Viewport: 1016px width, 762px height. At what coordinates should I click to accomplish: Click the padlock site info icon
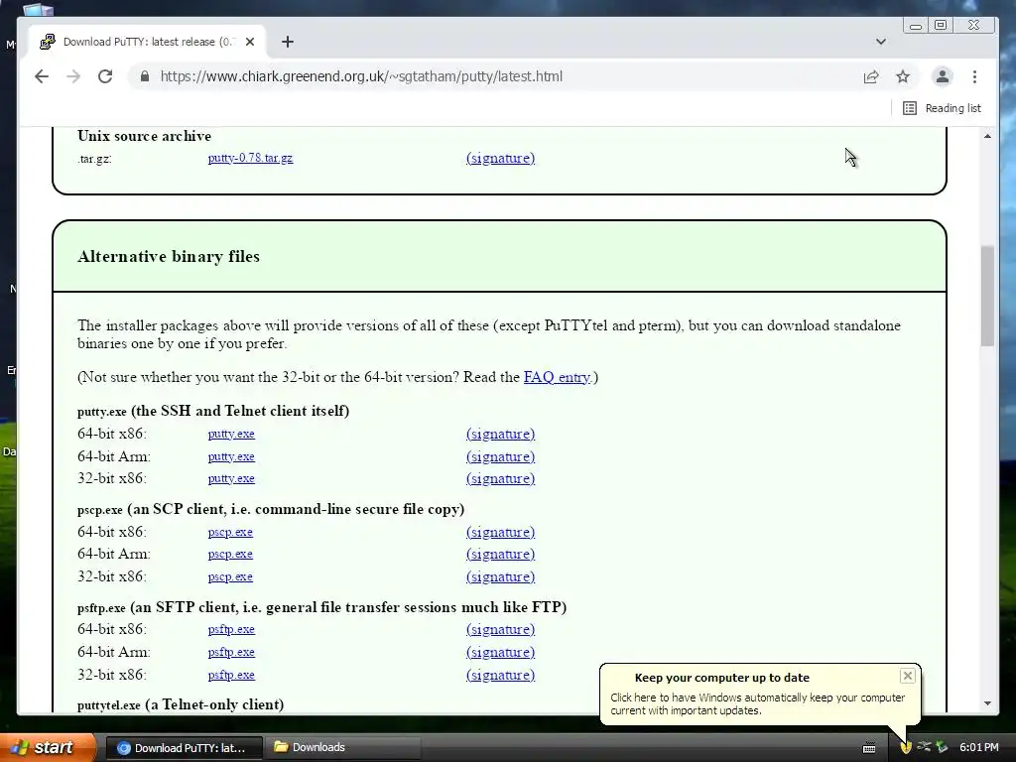145,76
